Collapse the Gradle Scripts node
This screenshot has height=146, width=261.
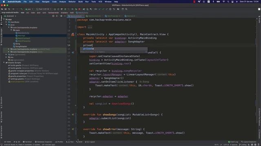click(4, 62)
